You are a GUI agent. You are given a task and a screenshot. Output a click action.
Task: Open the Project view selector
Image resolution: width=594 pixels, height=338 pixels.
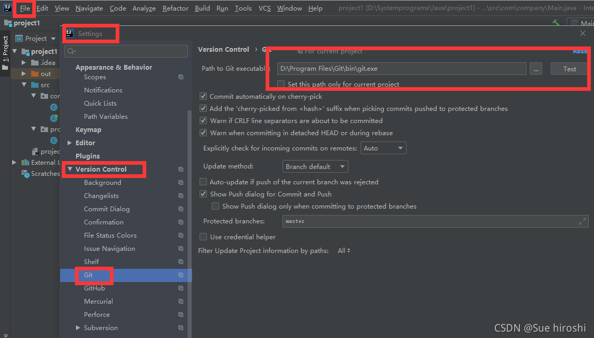tap(35, 38)
